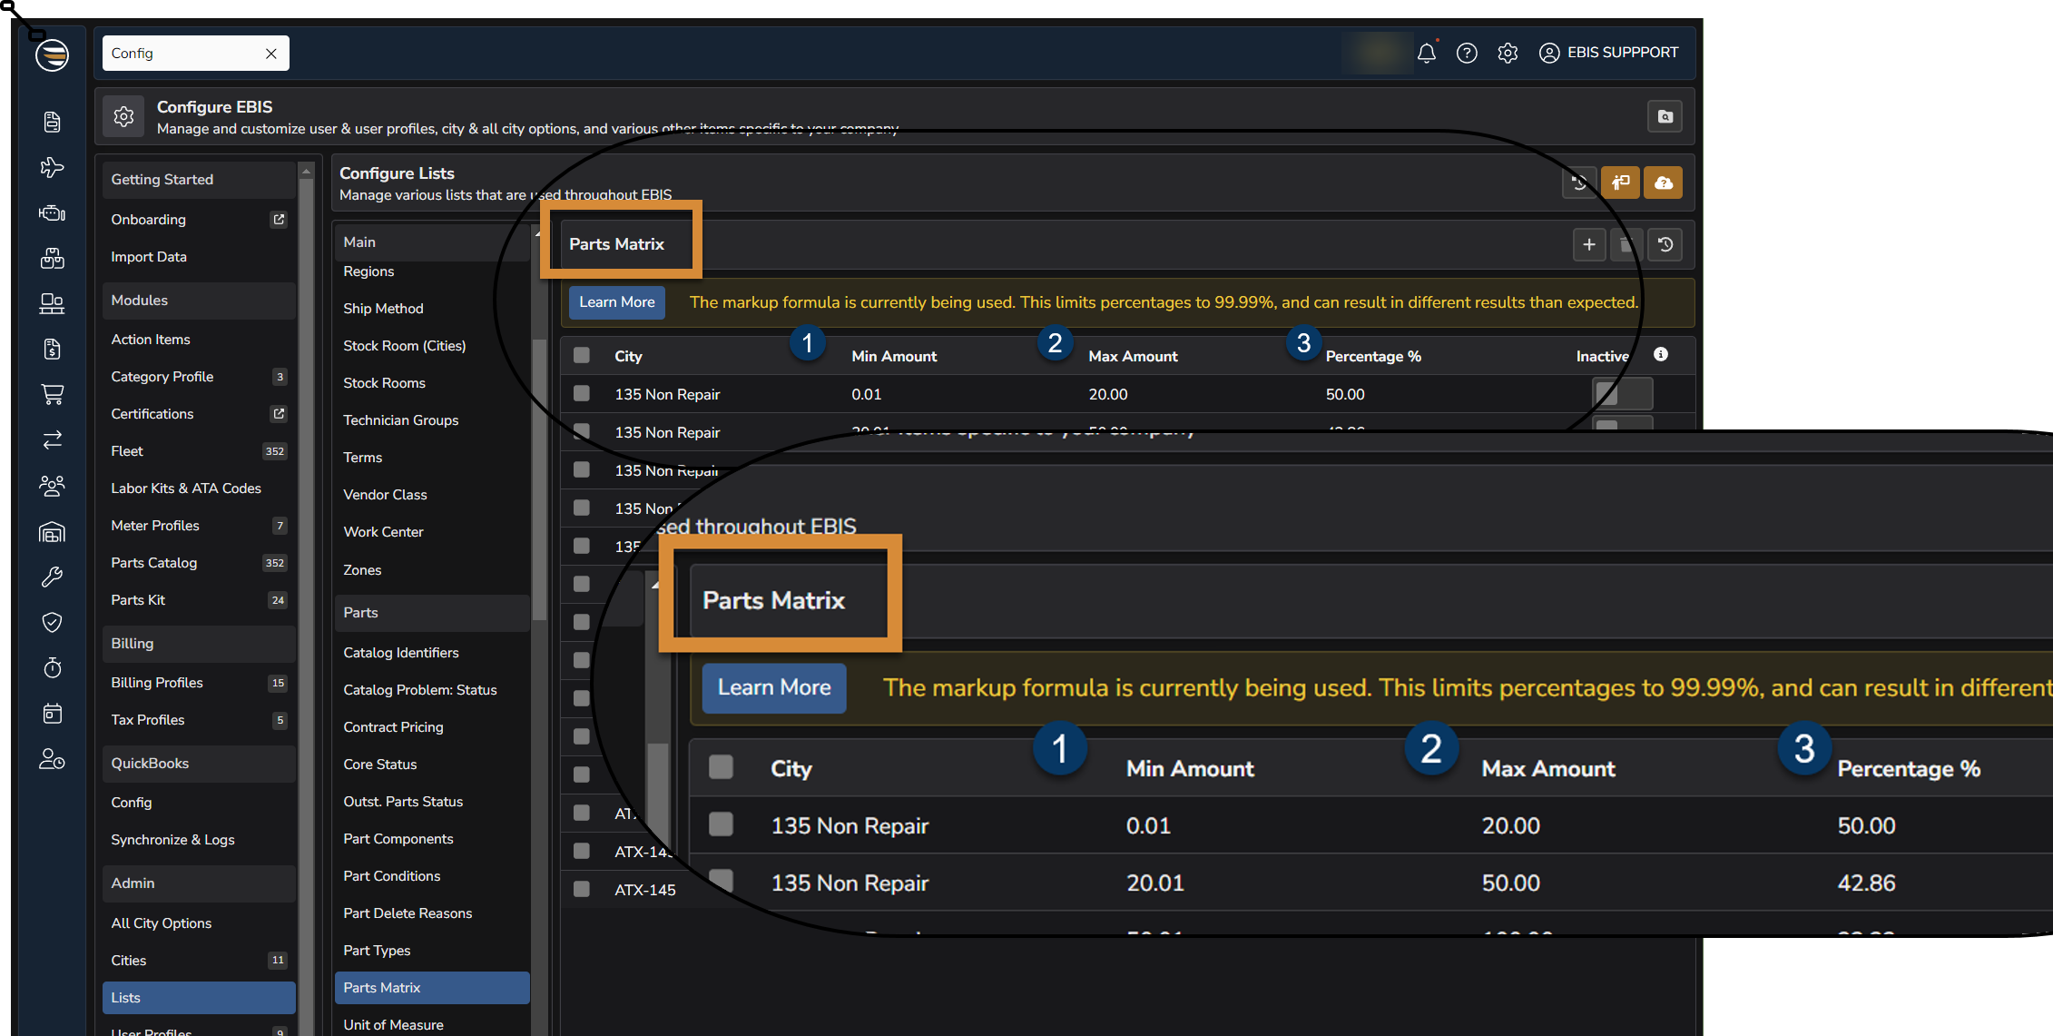Open the airplane fleet icon in left rail
The width and height of the screenshot is (2053, 1036).
(52, 167)
